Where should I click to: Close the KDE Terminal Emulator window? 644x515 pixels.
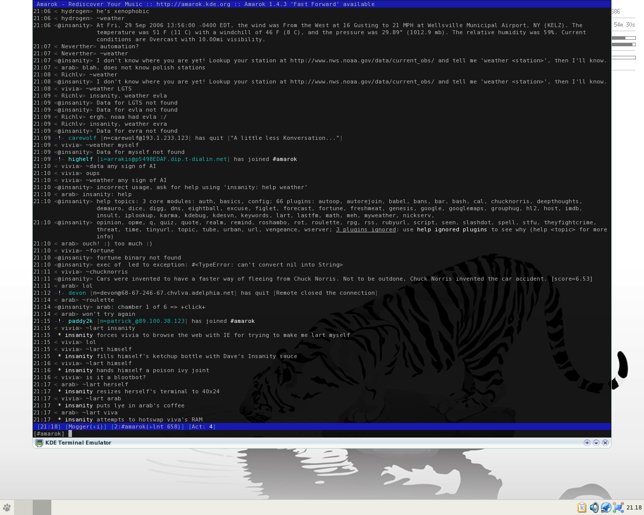click(x=605, y=443)
